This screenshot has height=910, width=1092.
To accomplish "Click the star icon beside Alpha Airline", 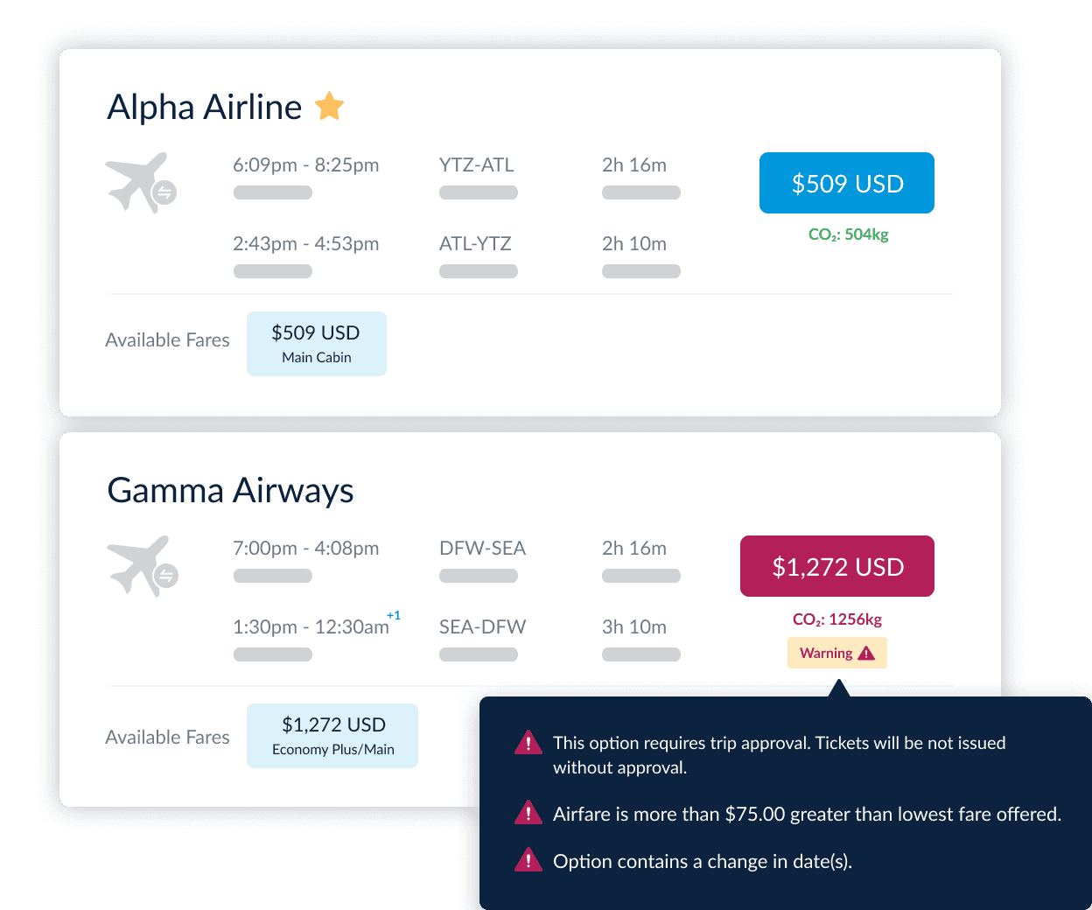I will coord(329,105).
